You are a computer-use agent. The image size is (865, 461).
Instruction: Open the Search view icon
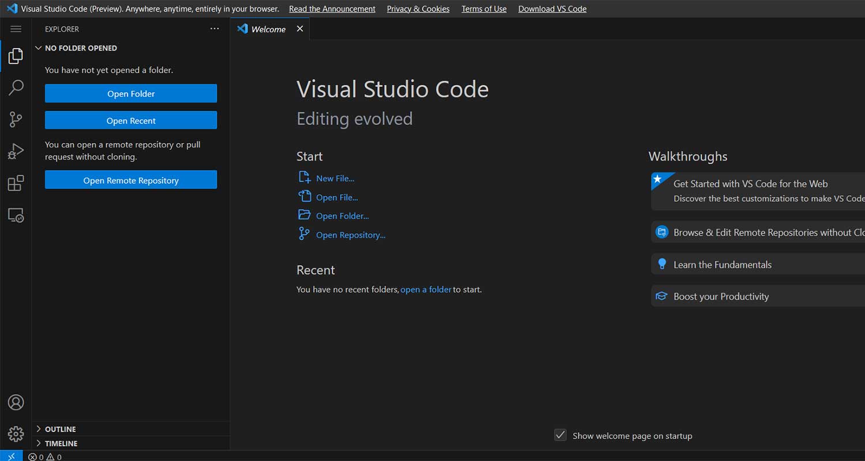click(16, 88)
